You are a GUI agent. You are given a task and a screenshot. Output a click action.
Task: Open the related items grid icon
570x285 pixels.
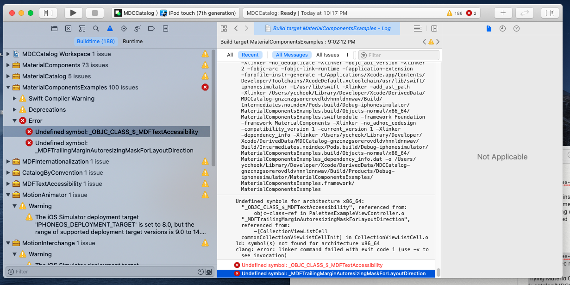pos(224,28)
